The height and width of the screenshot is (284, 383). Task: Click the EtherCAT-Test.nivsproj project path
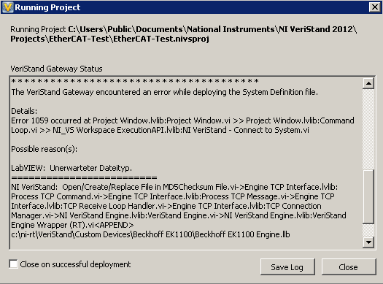click(x=183, y=34)
